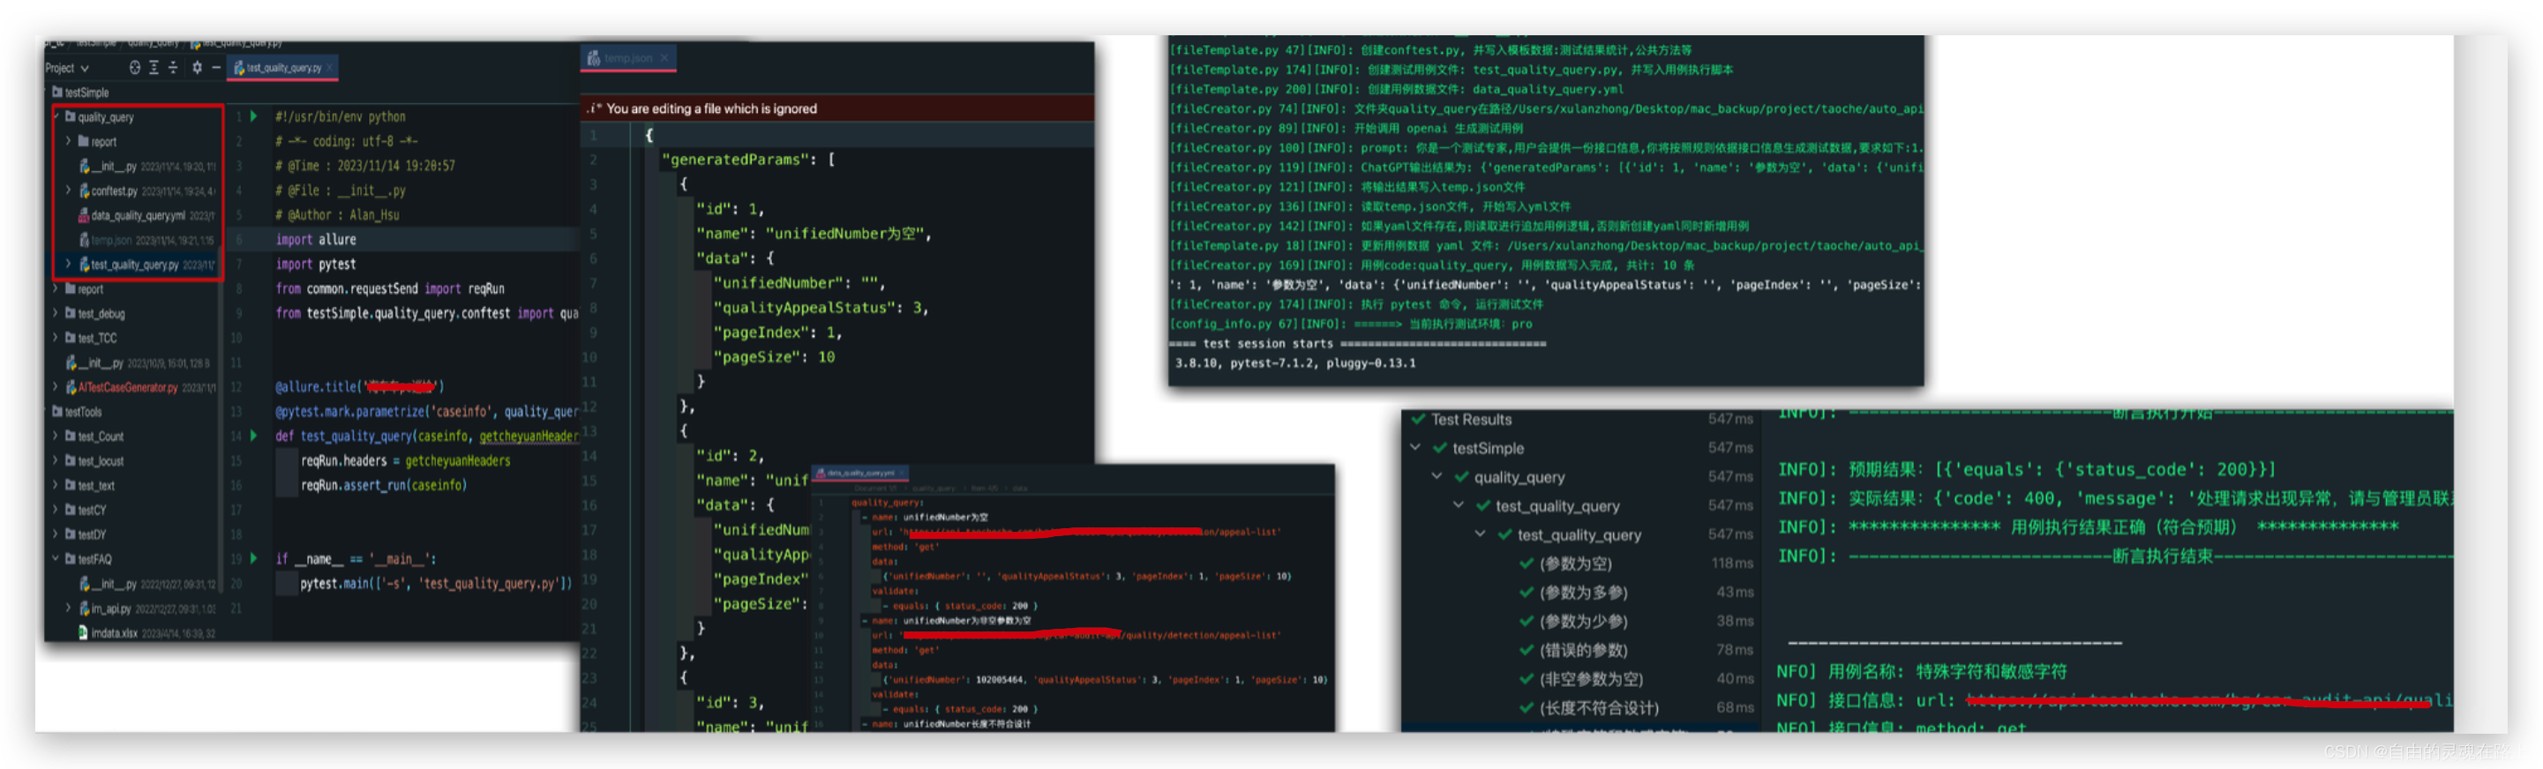
Task: Open the Project view dropdown
Action: [67, 68]
